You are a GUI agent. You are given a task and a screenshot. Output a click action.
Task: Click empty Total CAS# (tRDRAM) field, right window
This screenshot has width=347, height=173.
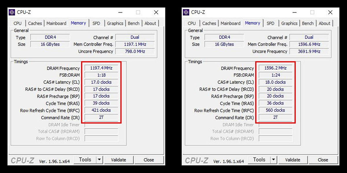pos(275,132)
